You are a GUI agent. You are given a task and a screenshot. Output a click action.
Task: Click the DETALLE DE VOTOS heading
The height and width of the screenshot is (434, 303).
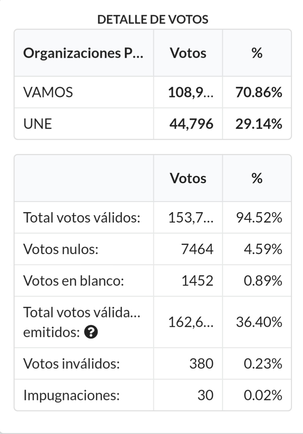(x=153, y=19)
